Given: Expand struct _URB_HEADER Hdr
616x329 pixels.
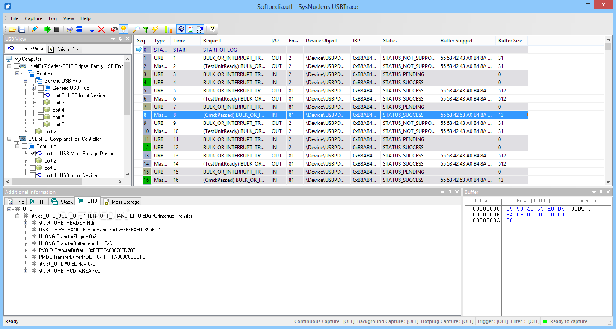Looking at the screenshot, I should 25,223.
